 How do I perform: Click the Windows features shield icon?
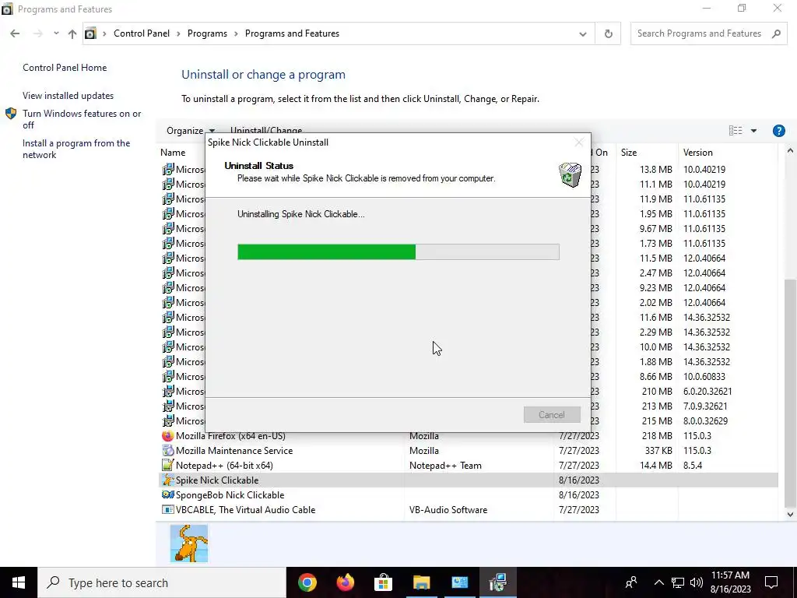tap(11, 114)
